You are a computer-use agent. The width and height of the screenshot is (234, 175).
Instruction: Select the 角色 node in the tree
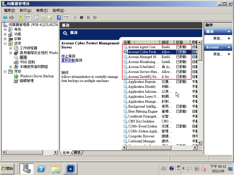[18, 29]
